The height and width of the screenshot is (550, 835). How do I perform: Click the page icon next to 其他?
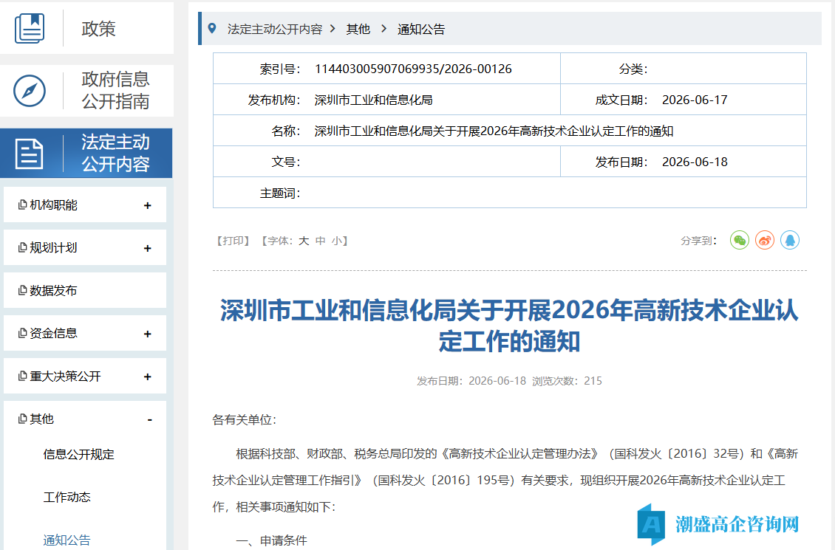[x=22, y=419]
